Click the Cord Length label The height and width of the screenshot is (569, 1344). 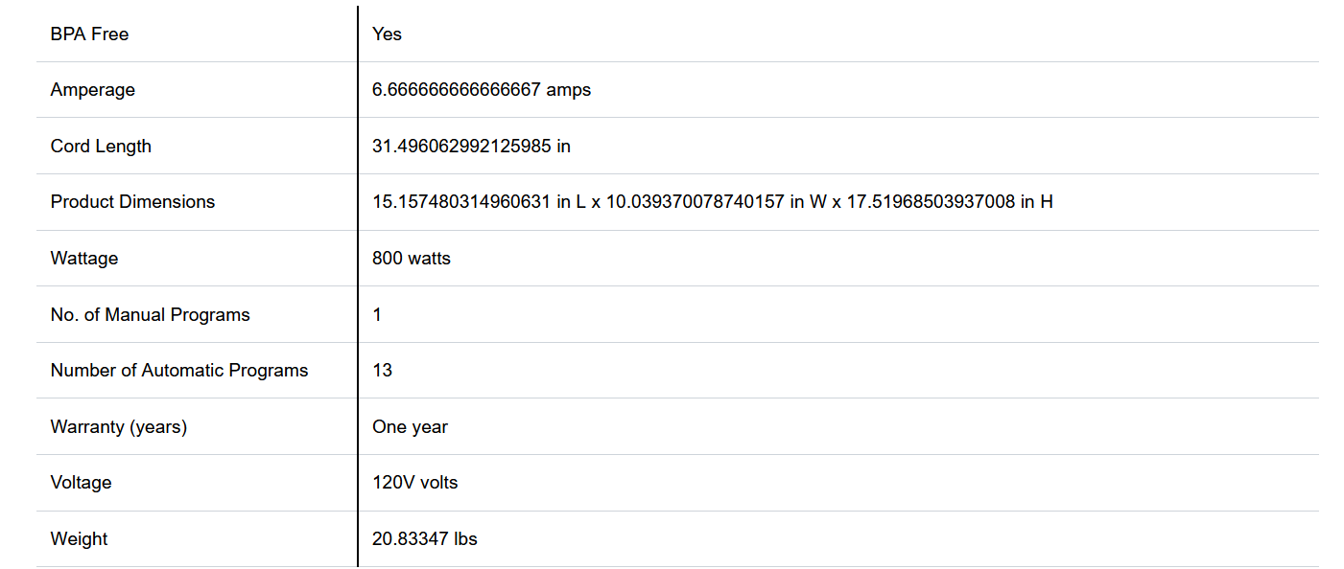point(101,147)
